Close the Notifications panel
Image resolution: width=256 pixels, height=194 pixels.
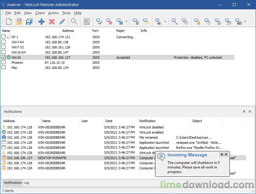point(250,112)
